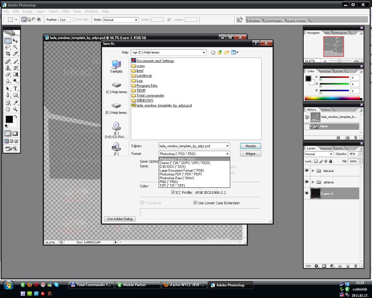This screenshot has height=298, width=372.
Task: Select the Hand tool
Action: point(8,109)
